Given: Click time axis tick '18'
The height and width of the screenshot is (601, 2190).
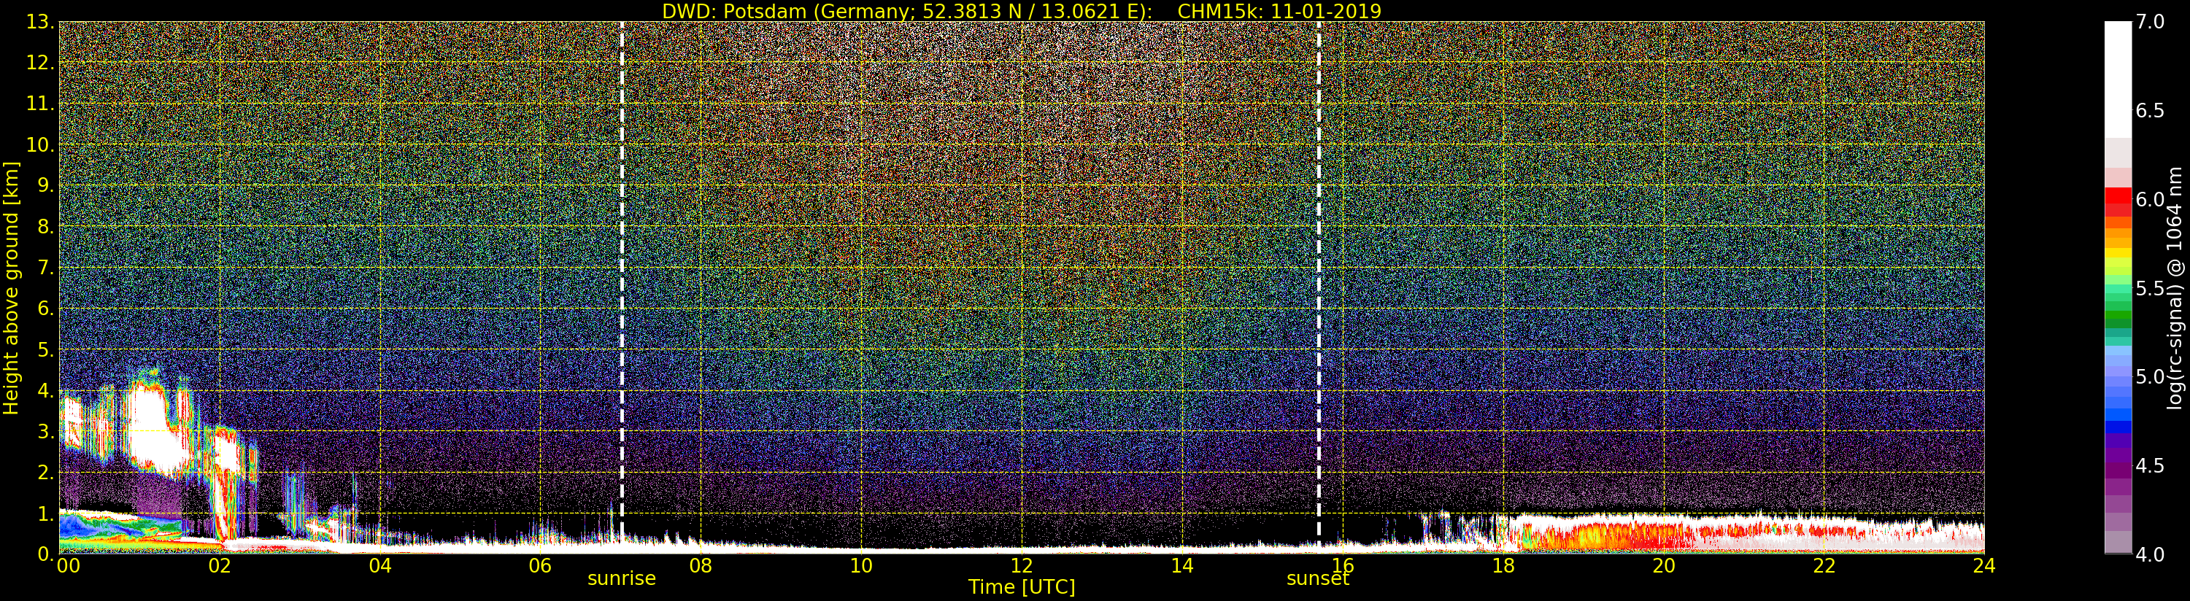Looking at the screenshot, I should coord(1503,566).
